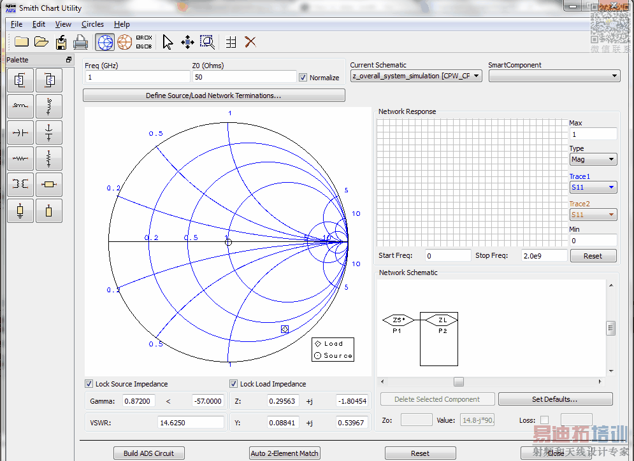Click the red X delete toolbar icon
The image size is (634, 461).
point(250,42)
